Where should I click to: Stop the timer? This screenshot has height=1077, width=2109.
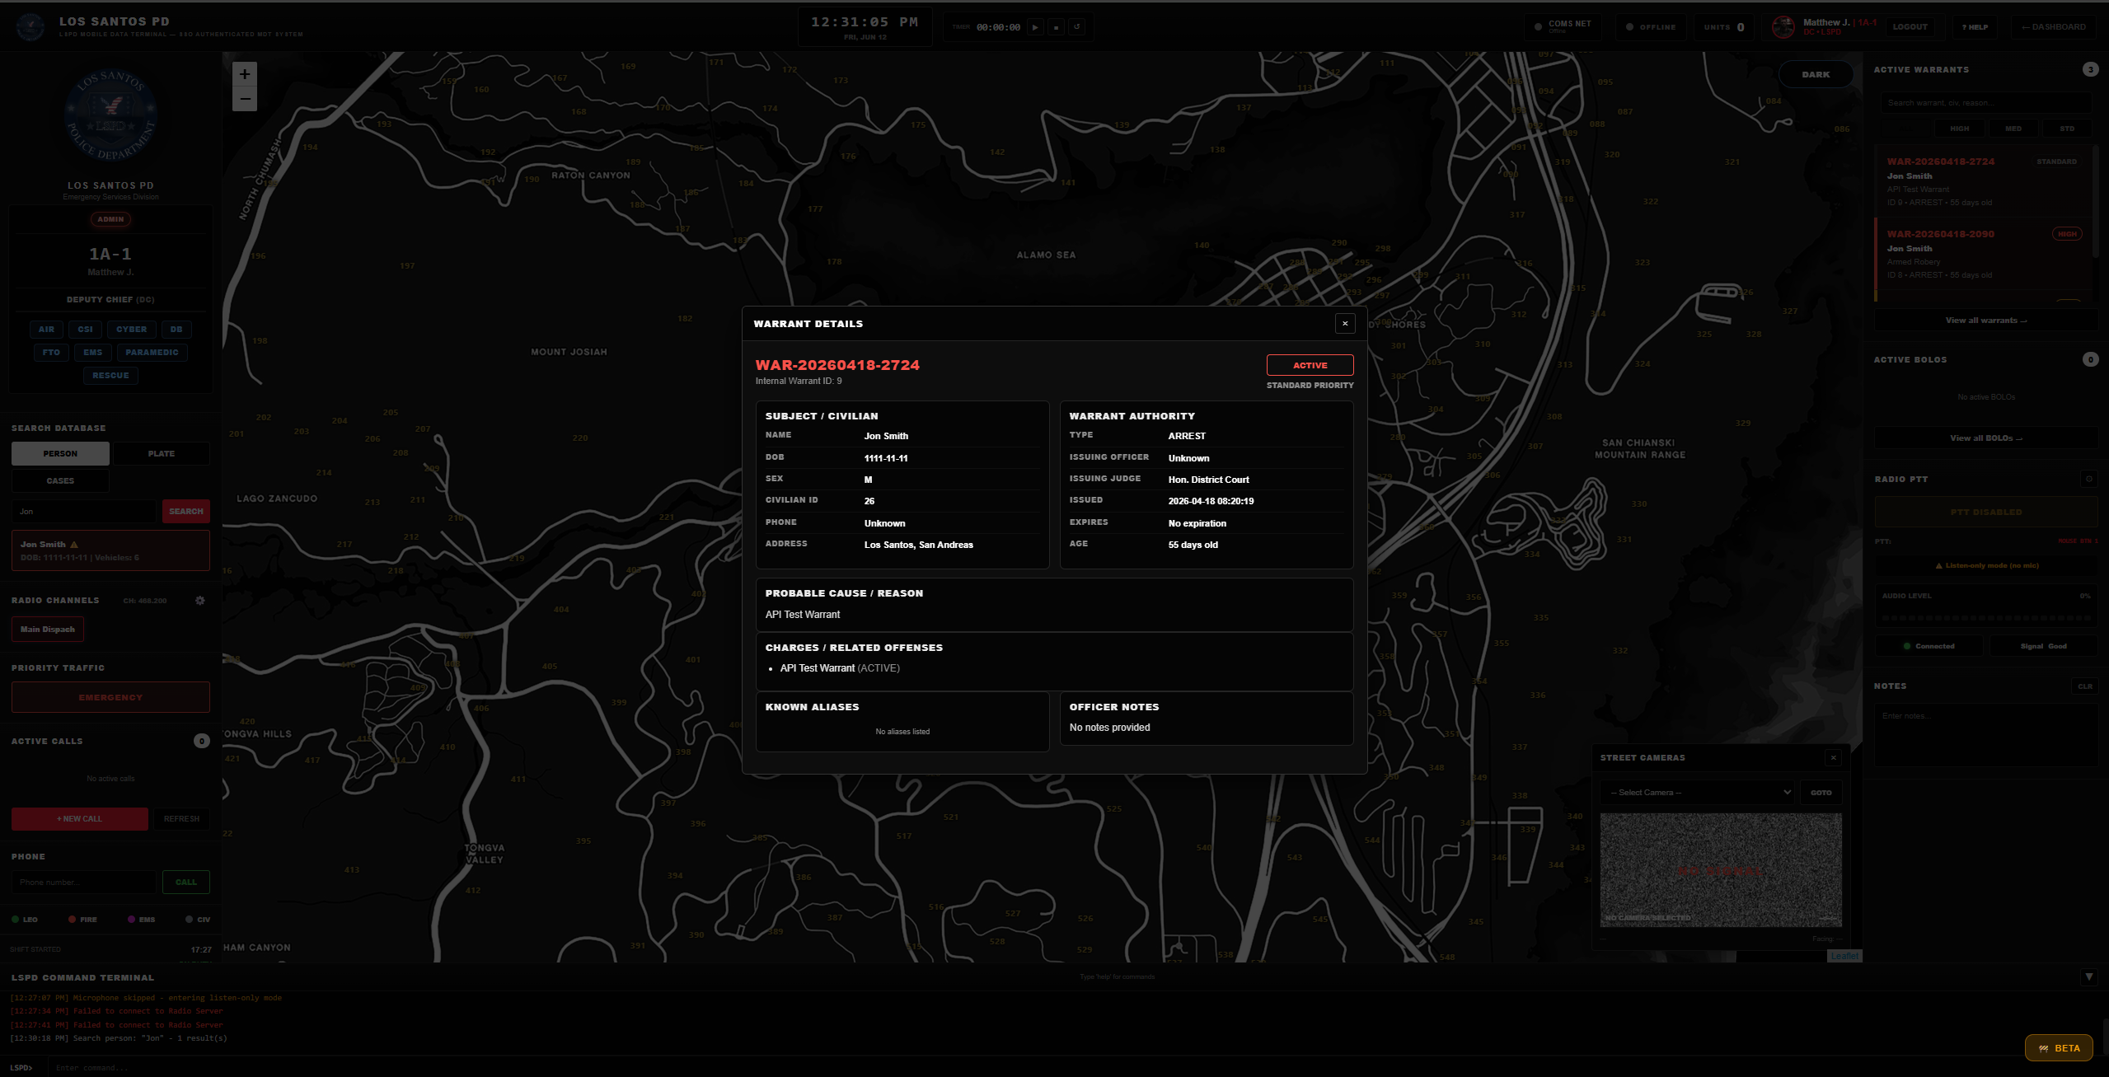(x=1057, y=27)
